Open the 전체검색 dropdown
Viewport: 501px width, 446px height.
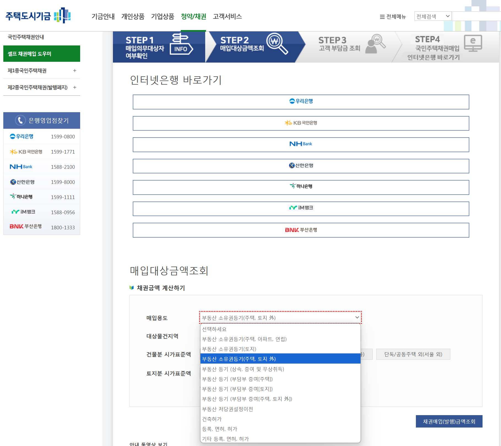433,16
